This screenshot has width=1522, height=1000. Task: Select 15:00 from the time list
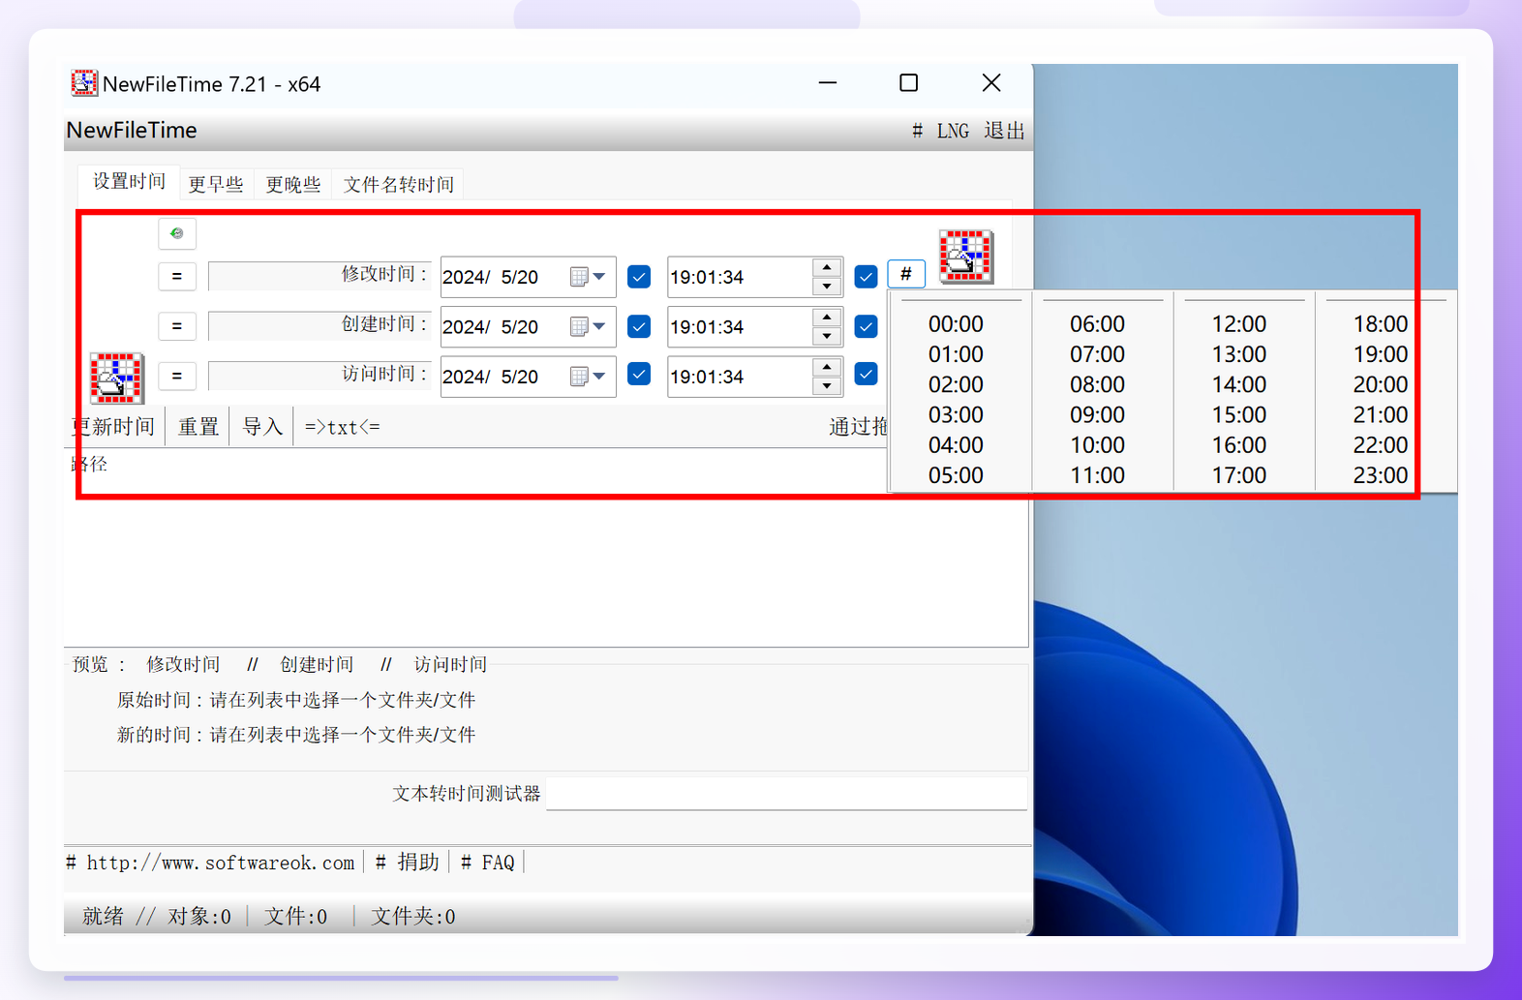[1239, 415]
